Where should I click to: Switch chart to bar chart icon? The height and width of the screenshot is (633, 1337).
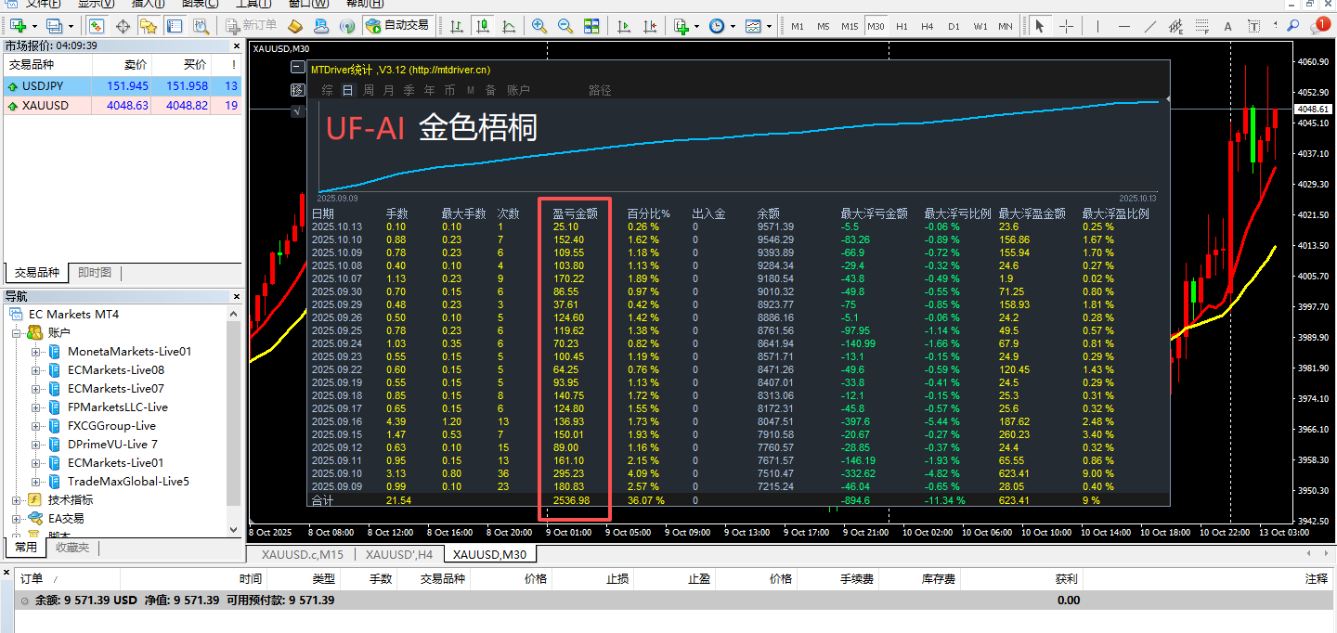click(456, 26)
